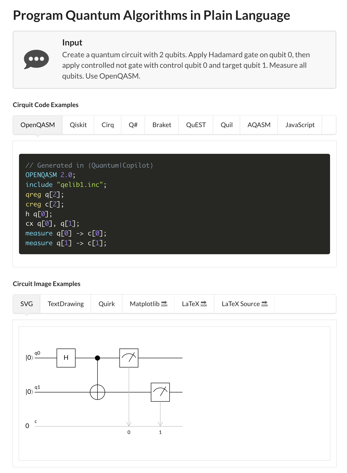The width and height of the screenshot is (347, 473).
Task: Click the Input prompt text box
Action: coord(175,60)
